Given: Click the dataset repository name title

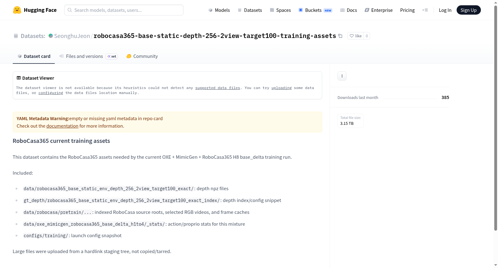Looking at the screenshot, I should pyautogui.click(x=215, y=36).
